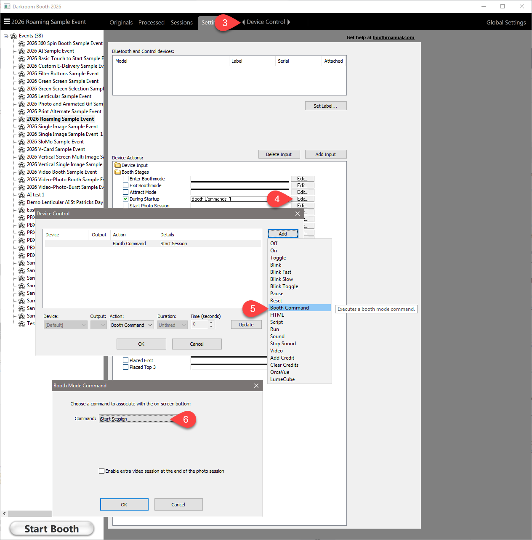Click the Booth Stages folder icon
Viewport: 532px width, 540px height.
pyautogui.click(x=118, y=172)
